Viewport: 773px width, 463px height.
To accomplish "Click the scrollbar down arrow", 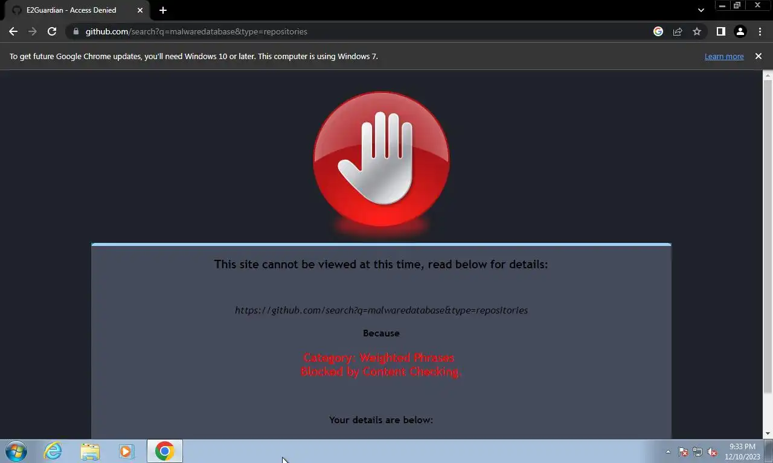I will [x=768, y=433].
